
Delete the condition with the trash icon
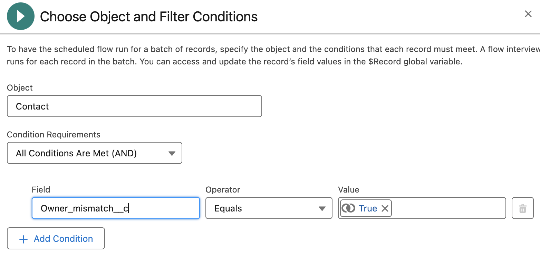click(523, 208)
